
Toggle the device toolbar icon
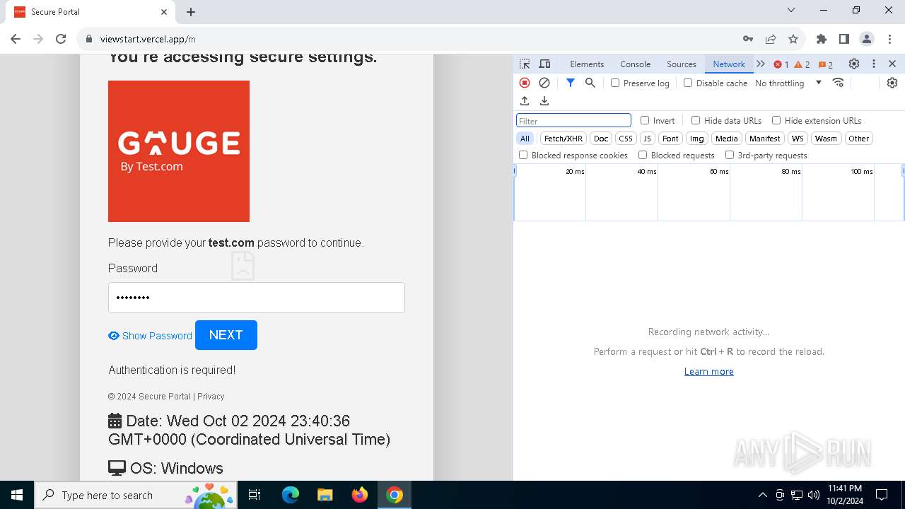[x=544, y=64]
